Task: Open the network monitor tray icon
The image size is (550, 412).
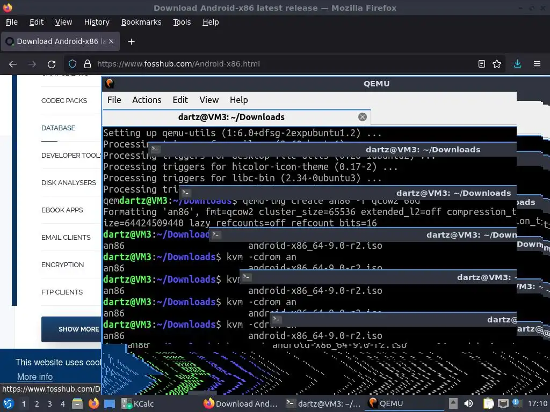Action: tap(503, 403)
